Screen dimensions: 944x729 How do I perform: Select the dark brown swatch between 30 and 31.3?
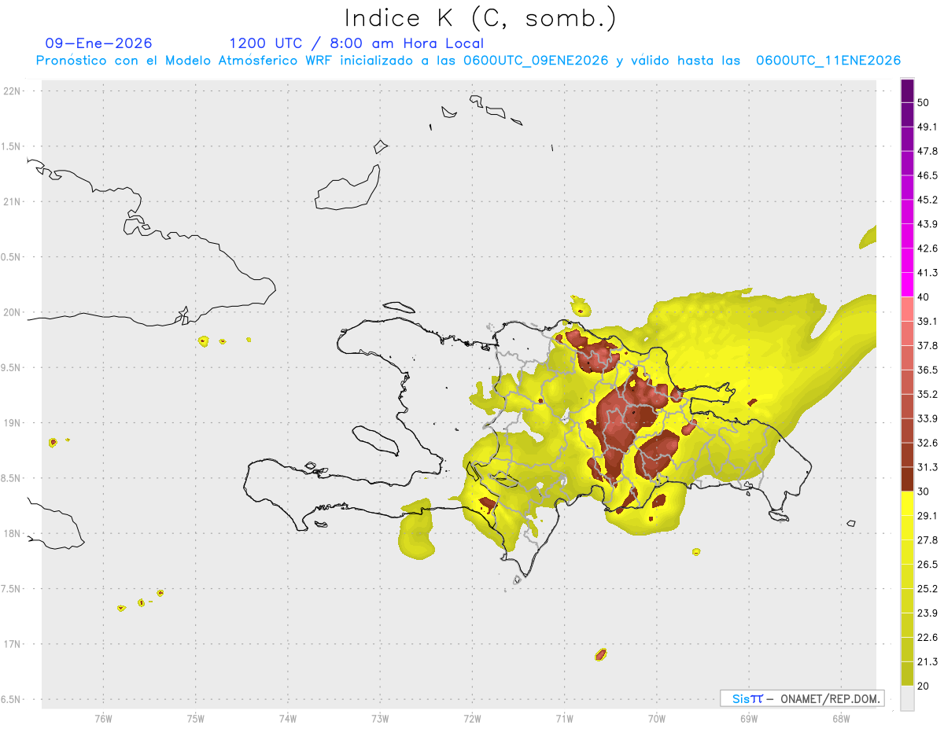click(x=907, y=479)
